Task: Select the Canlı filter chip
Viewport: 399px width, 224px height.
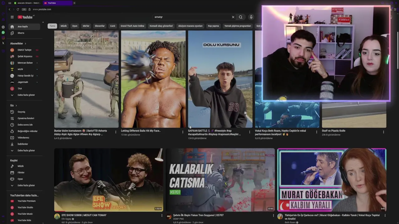Action: [113, 26]
